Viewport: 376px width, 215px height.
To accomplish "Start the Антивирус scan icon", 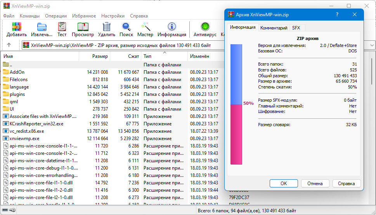I will tap(205, 27).
